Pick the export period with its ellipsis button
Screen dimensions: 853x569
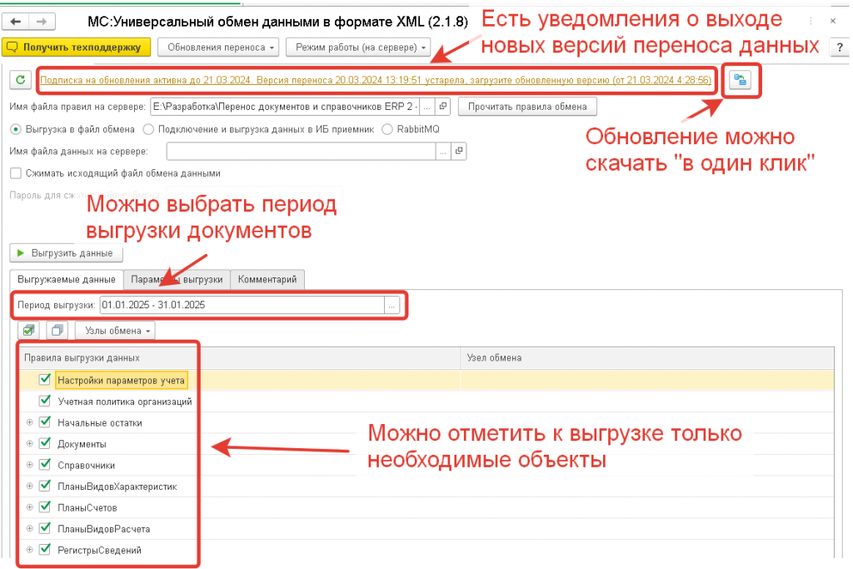[392, 305]
